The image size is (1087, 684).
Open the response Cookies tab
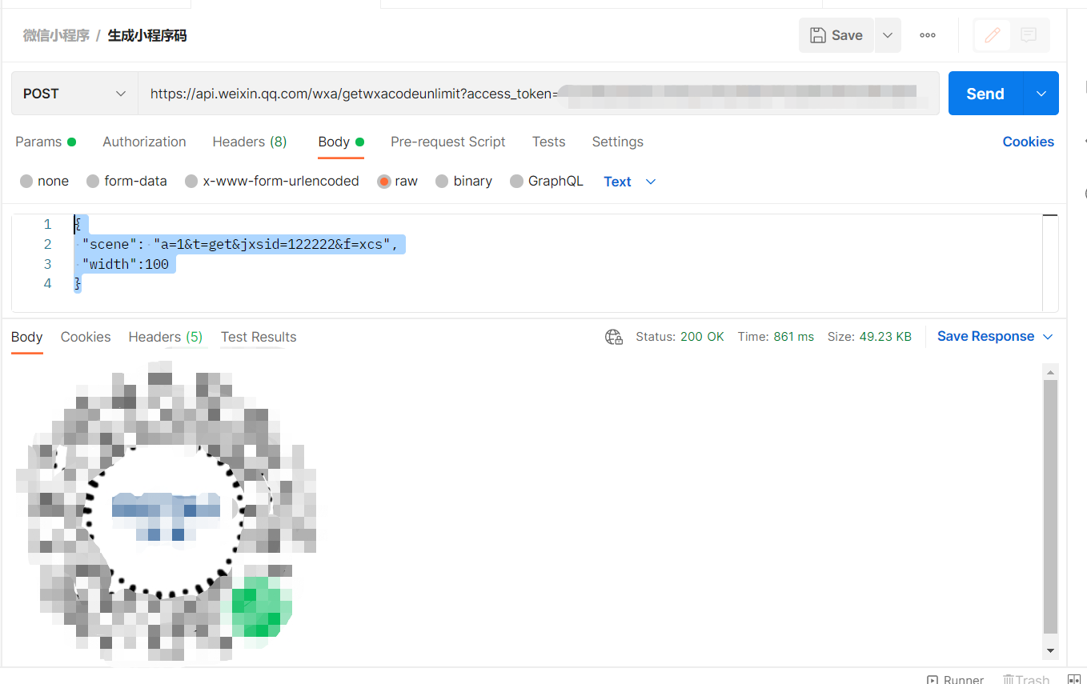tap(86, 337)
